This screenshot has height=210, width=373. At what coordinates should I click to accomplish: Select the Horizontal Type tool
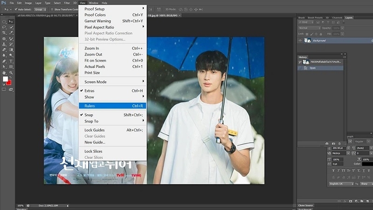11,61
